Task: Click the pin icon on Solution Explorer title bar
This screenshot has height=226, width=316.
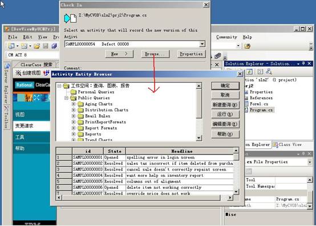Action: coord(303,63)
